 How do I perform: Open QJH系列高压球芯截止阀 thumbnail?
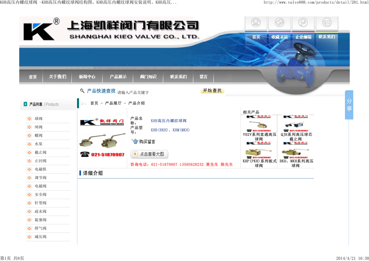tap(296, 123)
